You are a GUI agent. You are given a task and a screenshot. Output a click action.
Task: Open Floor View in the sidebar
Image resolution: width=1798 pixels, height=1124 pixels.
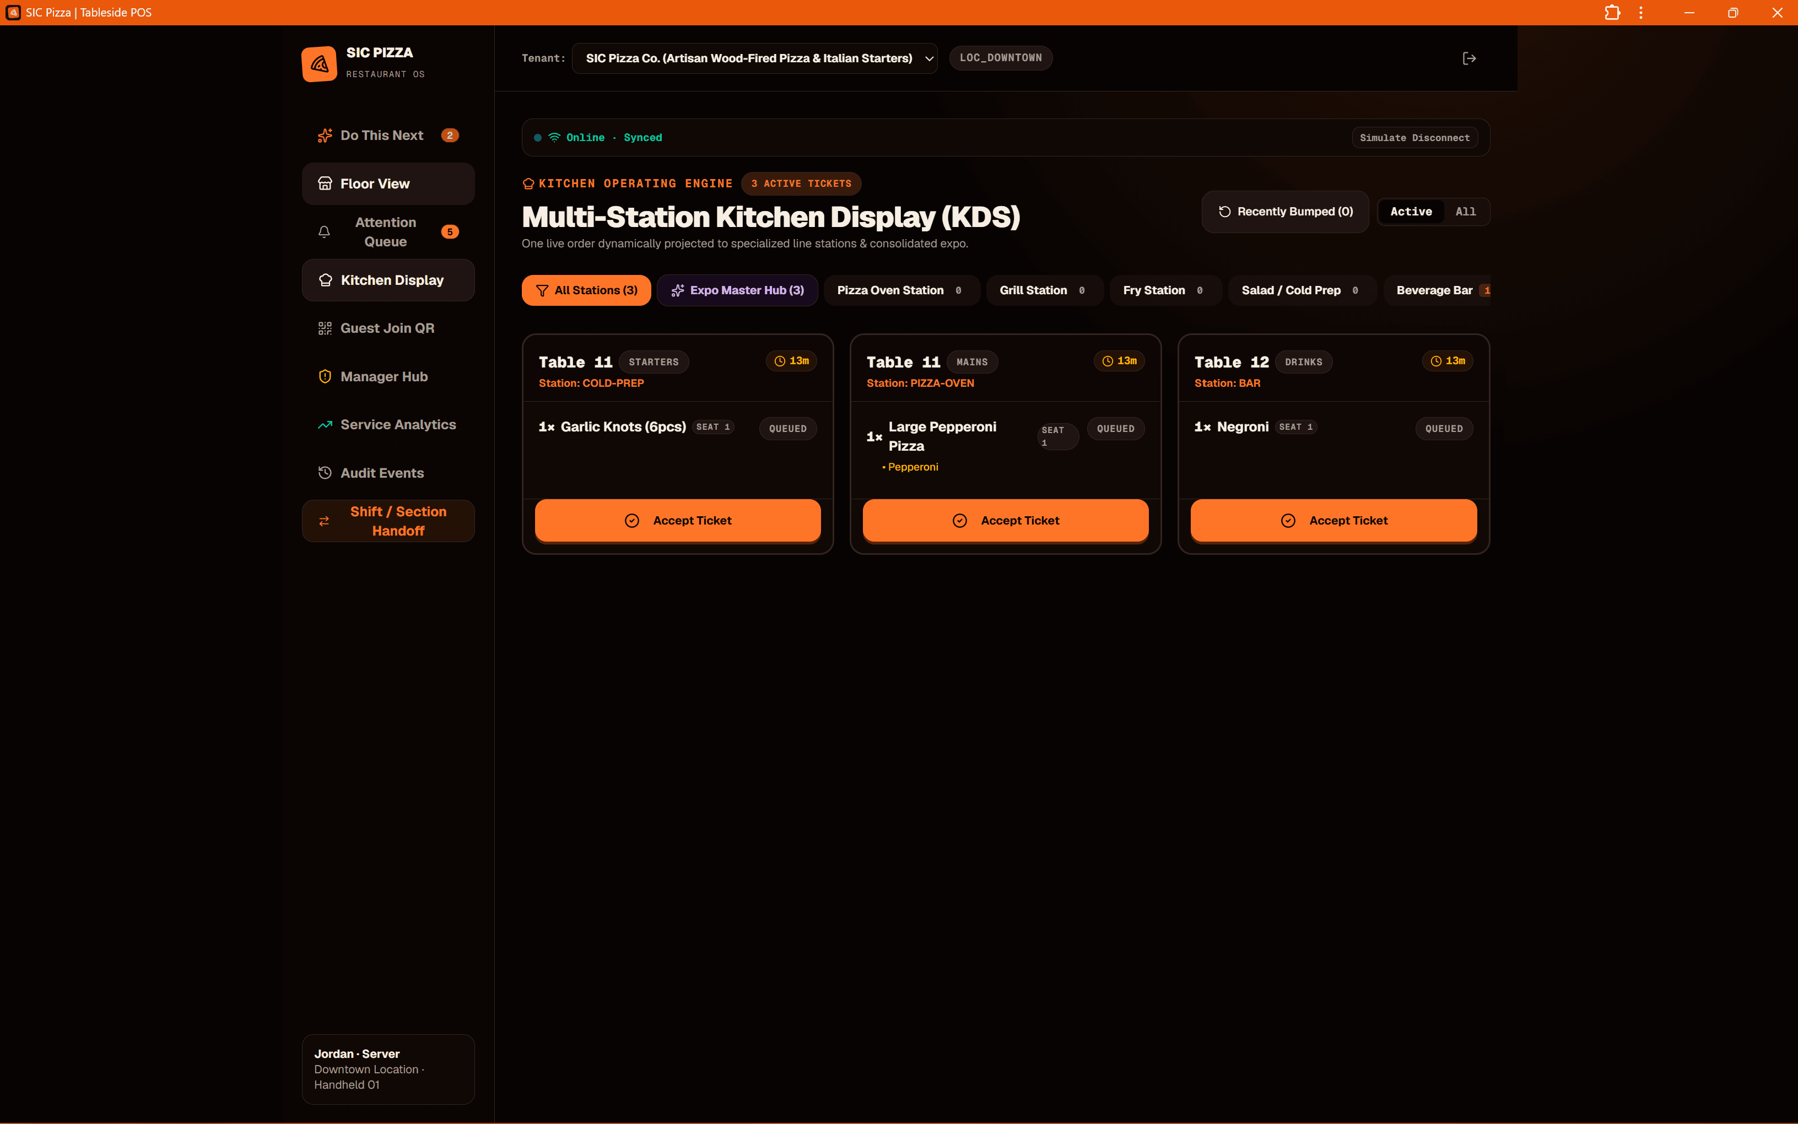[x=388, y=183]
